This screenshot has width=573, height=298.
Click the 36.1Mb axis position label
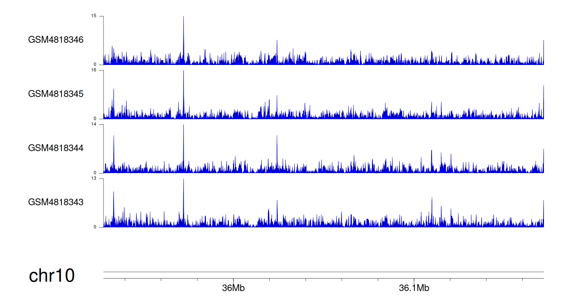(414, 288)
